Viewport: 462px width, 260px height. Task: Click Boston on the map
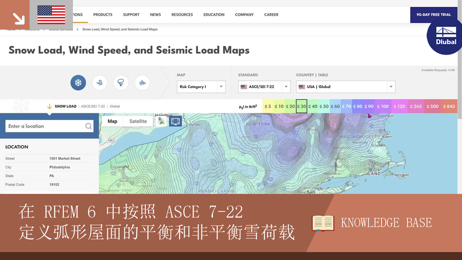coord(378,145)
